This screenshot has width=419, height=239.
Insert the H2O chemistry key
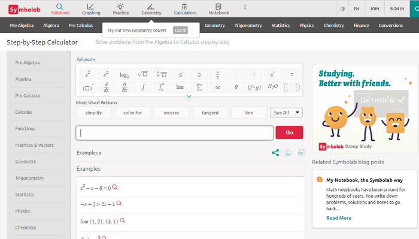(x=272, y=87)
